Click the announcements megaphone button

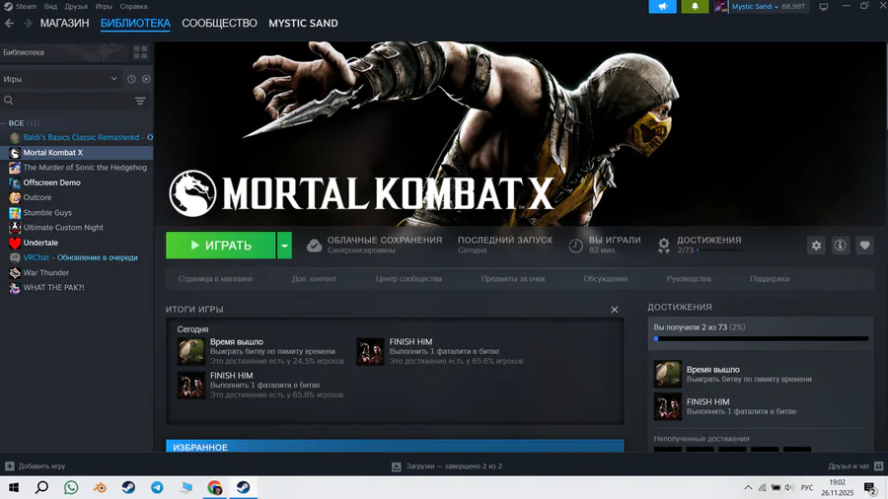coord(662,6)
